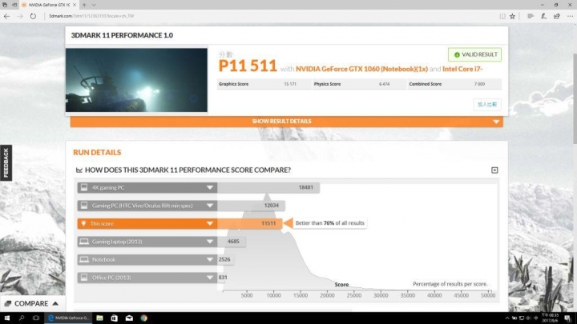Click the Physics Score value 6 474
Image resolution: width=577 pixels, height=324 pixels.
[x=384, y=84]
